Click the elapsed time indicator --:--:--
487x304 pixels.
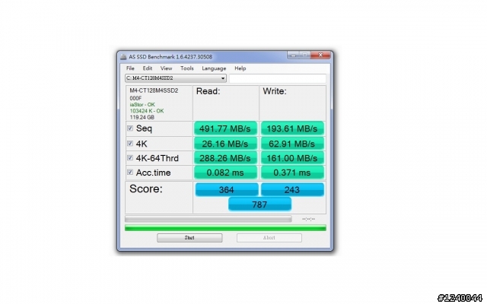tap(308, 219)
